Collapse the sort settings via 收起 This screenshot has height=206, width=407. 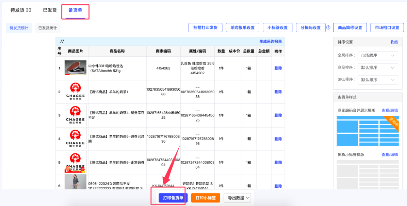(x=394, y=42)
